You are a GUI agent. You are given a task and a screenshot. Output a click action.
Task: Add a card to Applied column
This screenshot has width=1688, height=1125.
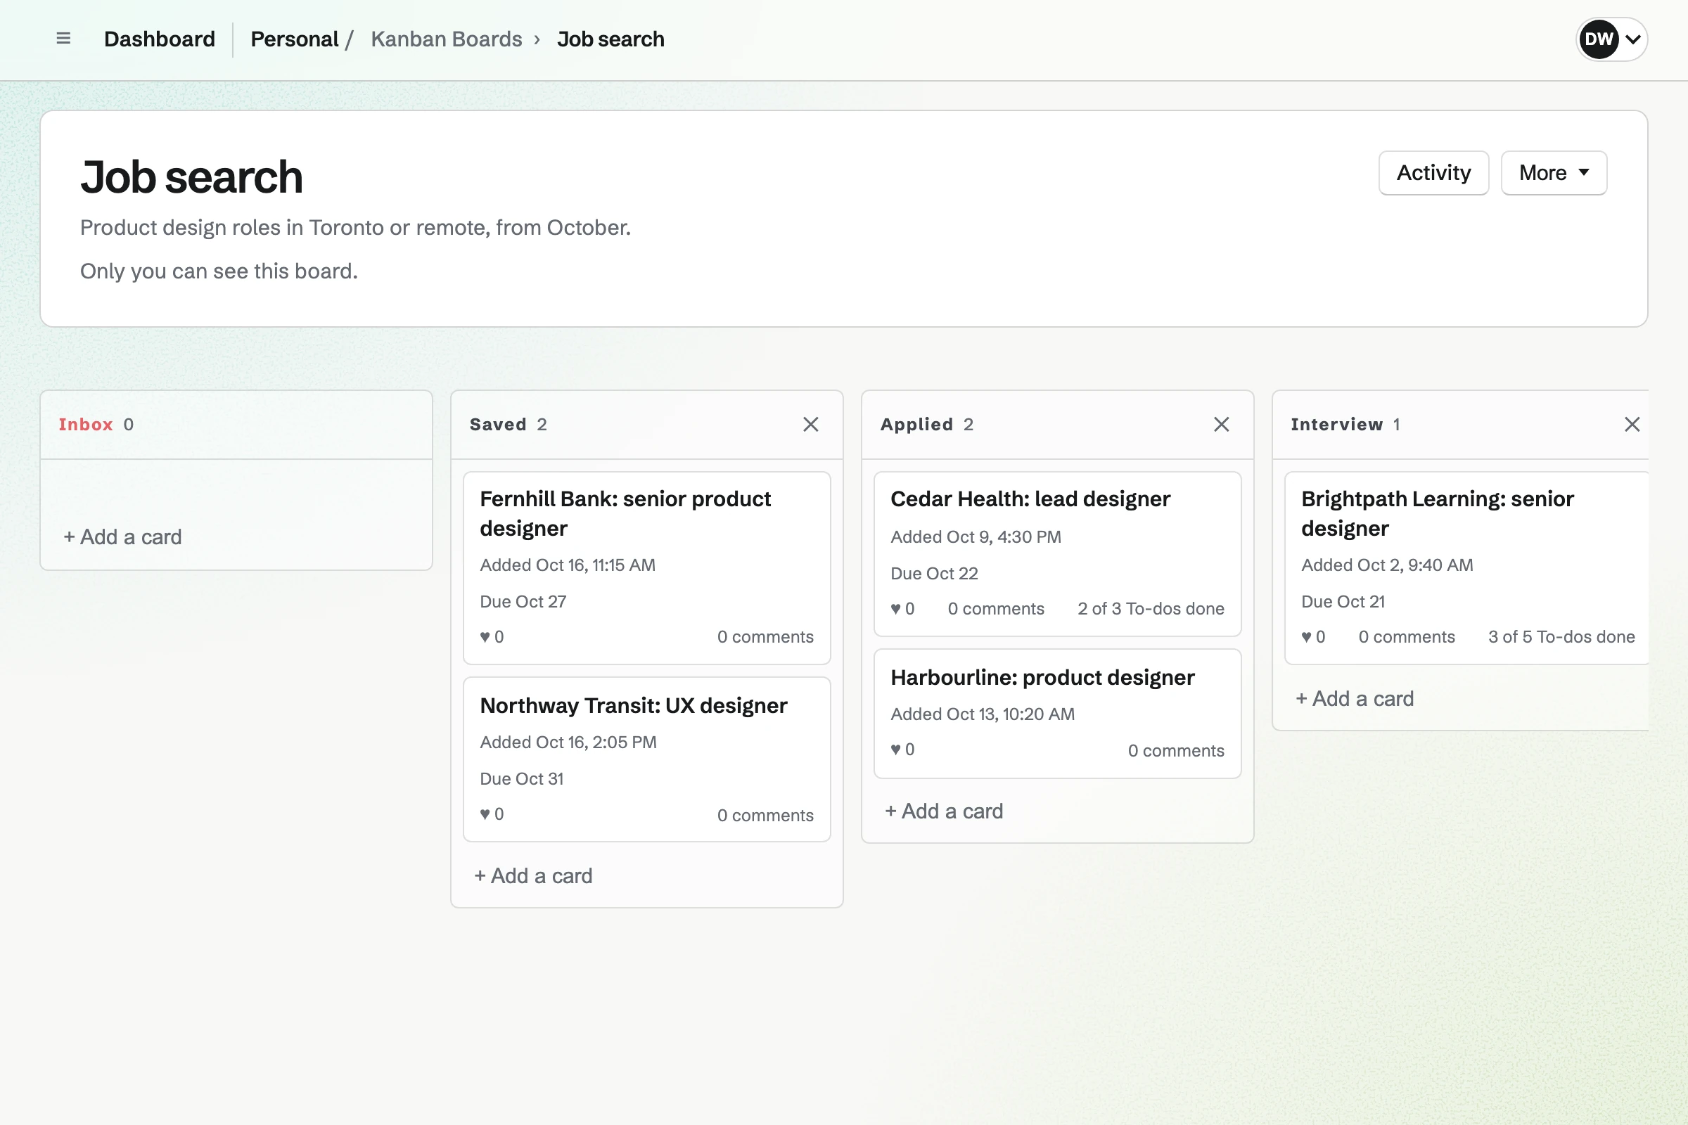click(944, 811)
